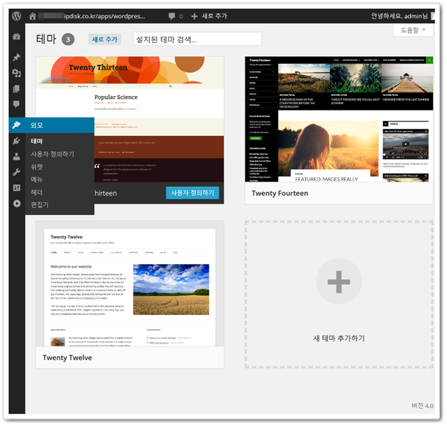Open Posts via pushpin icon
The width and height of the screenshot is (447, 426).
[17, 57]
